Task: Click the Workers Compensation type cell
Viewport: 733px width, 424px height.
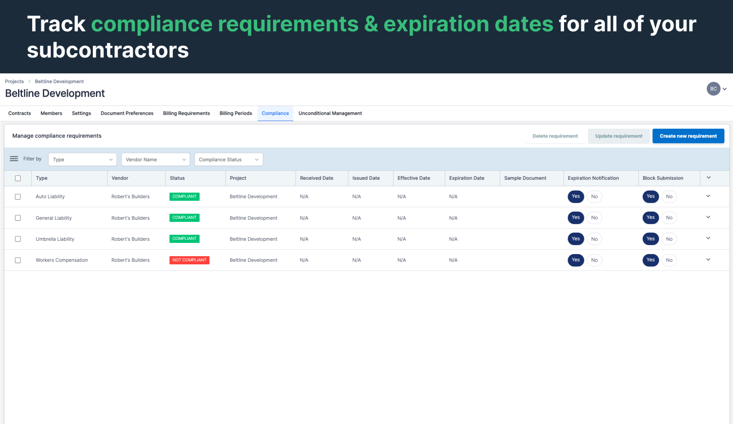Action: click(x=62, y=260)
